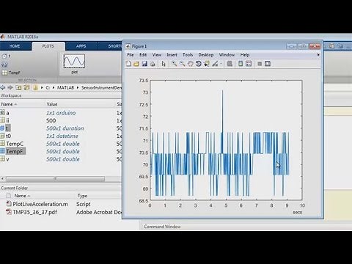Click the Link Plot icon

click(230, 64)
